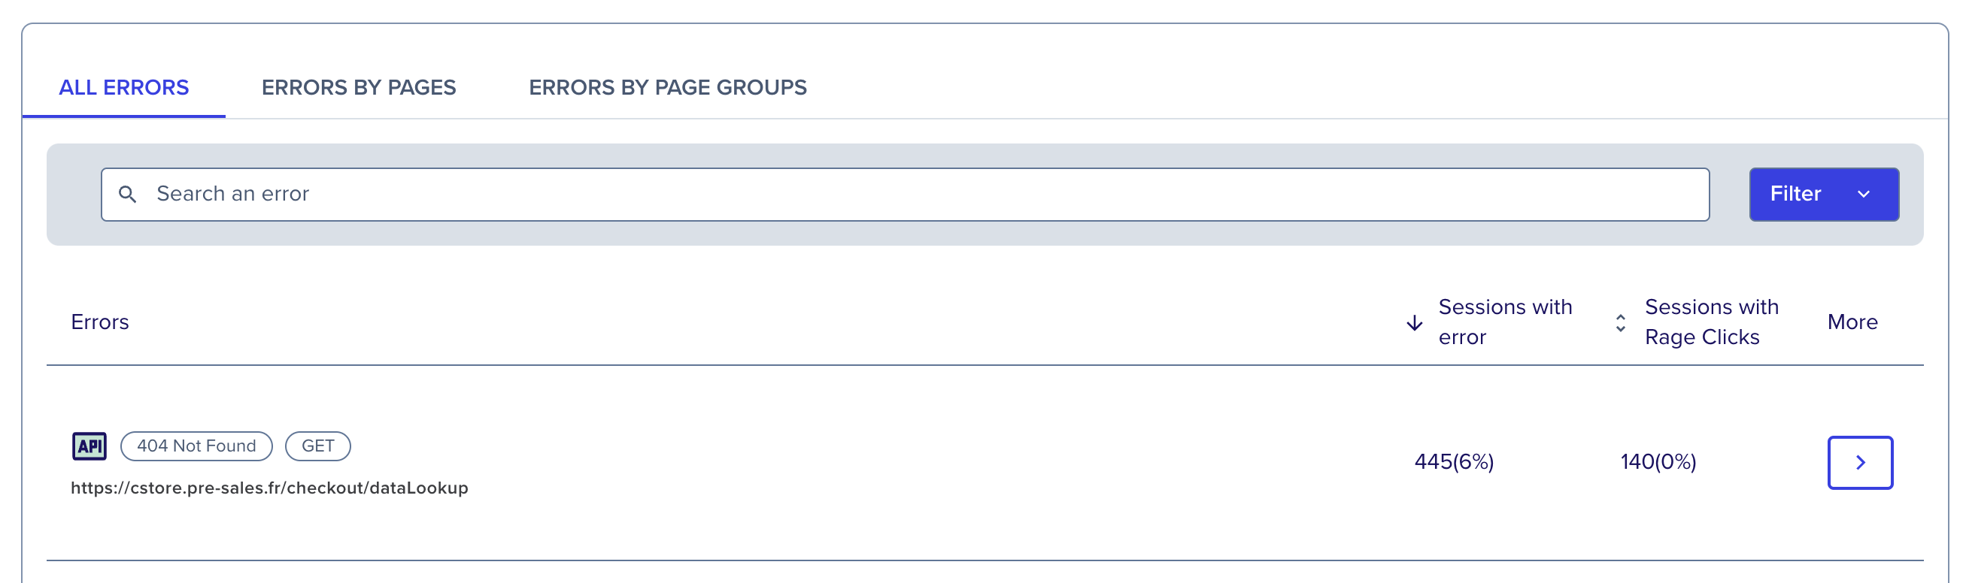
Task: Open the ERRORS BY PAGES tab
Action: click(x=359, y=88)
